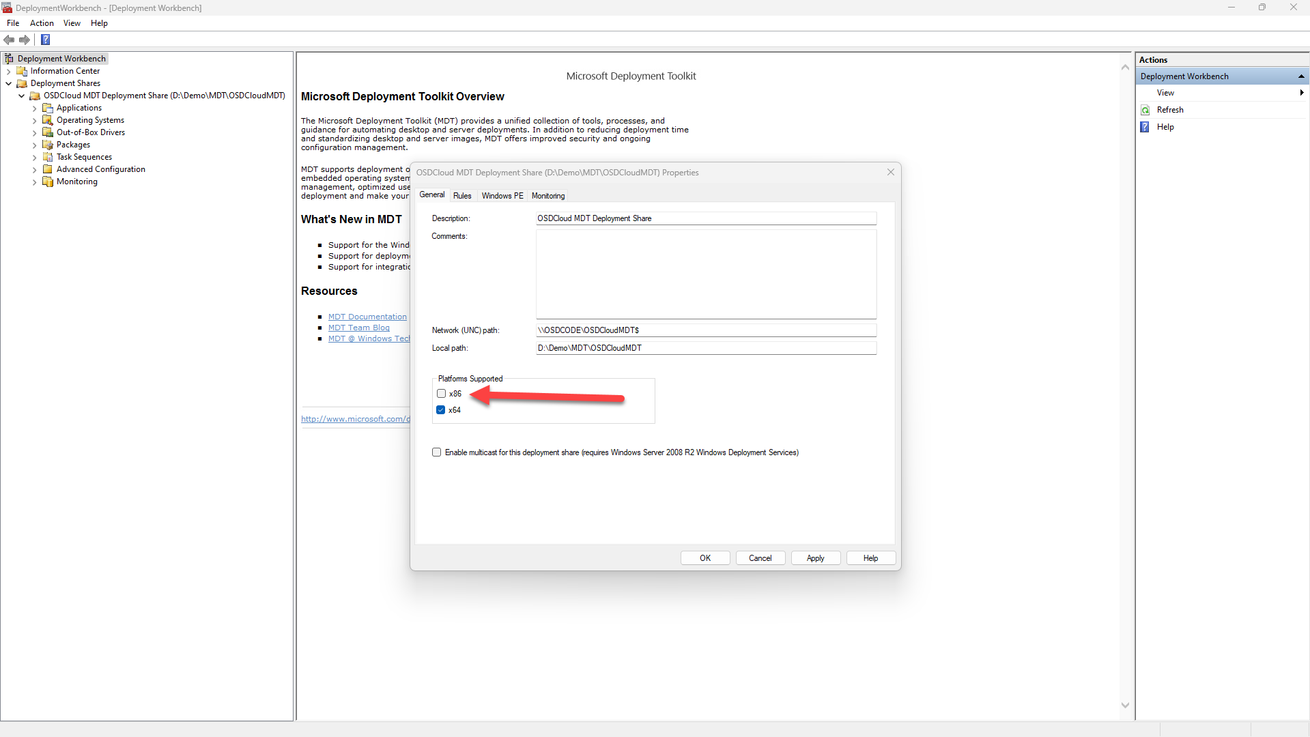Screen dimensions: 1310x737
Task: Expand the Packages tree node
Action: [x=35, y=145]
